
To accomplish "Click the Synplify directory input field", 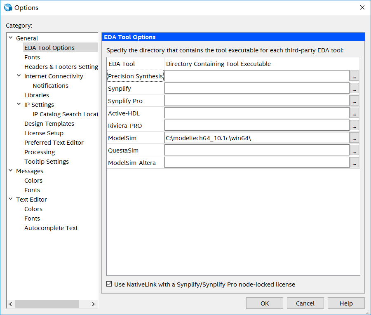I will [x=257, y=88].
